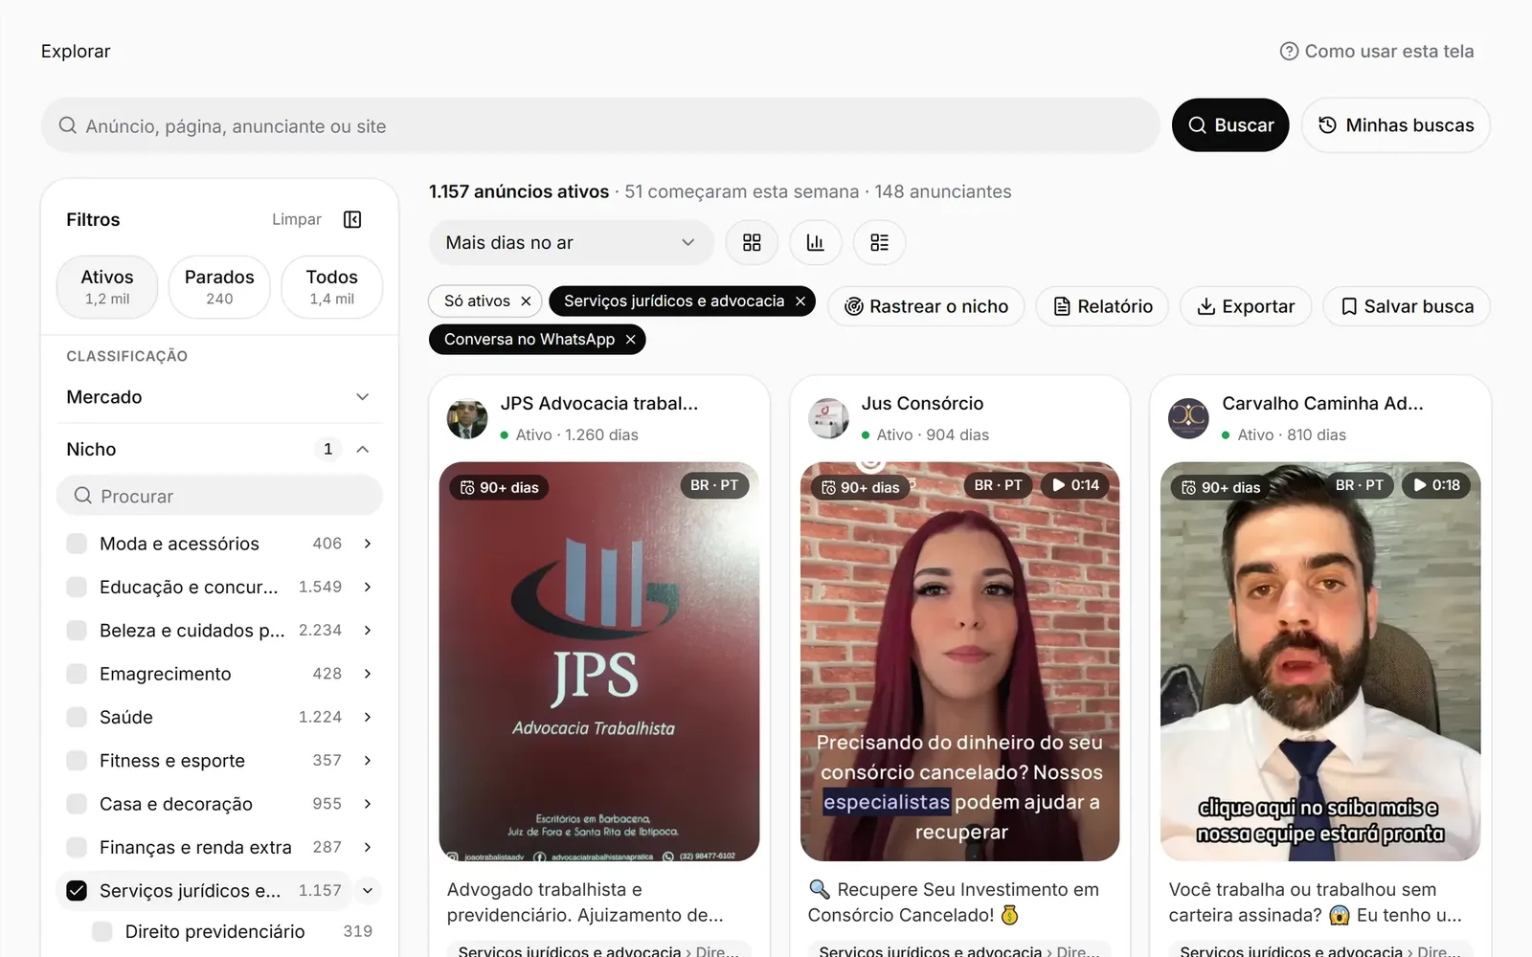
Task: Collapse Serviços jurídicos subcategories chevron
Action: 368,891
